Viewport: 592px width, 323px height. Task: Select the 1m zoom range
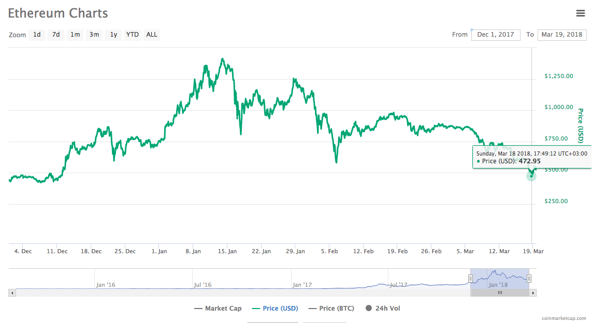click(75, 35)
